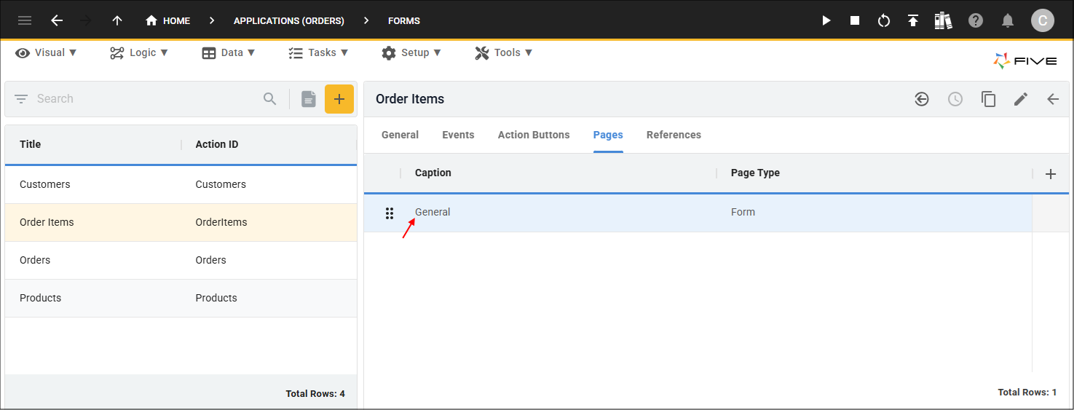The image size is (1074, 410).
Task: Open the Setup dropdown menu
Action: click(411, 52)
